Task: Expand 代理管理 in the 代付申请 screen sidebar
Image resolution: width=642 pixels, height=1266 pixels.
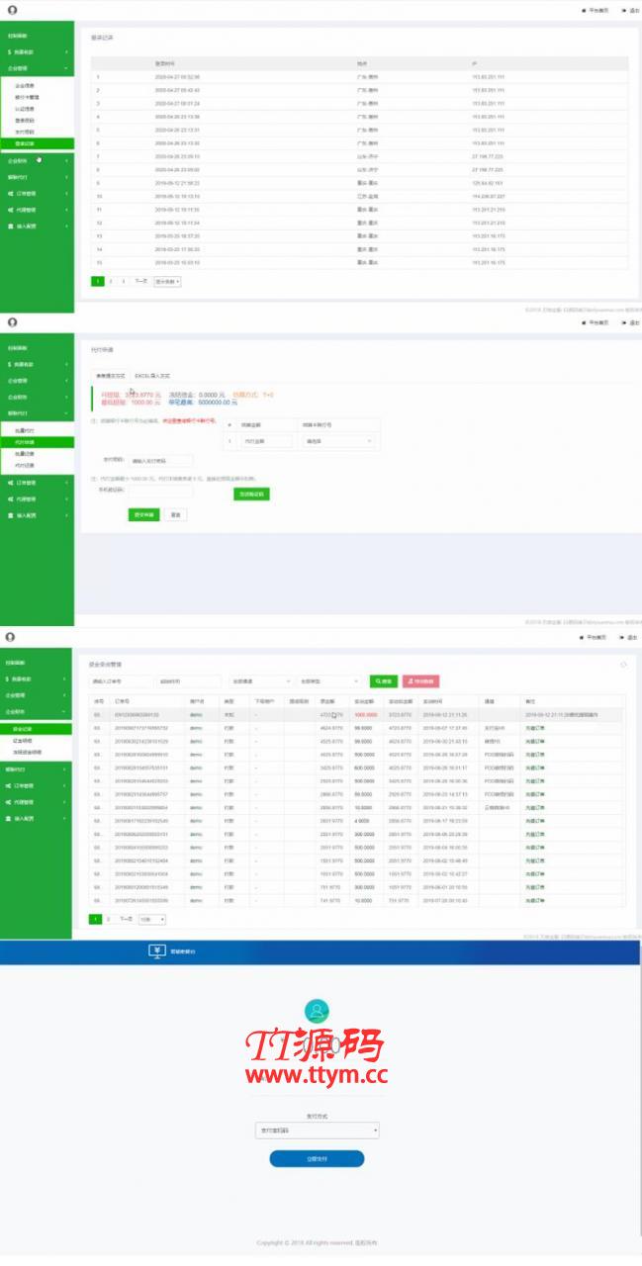Action: [x=37, y=498]
